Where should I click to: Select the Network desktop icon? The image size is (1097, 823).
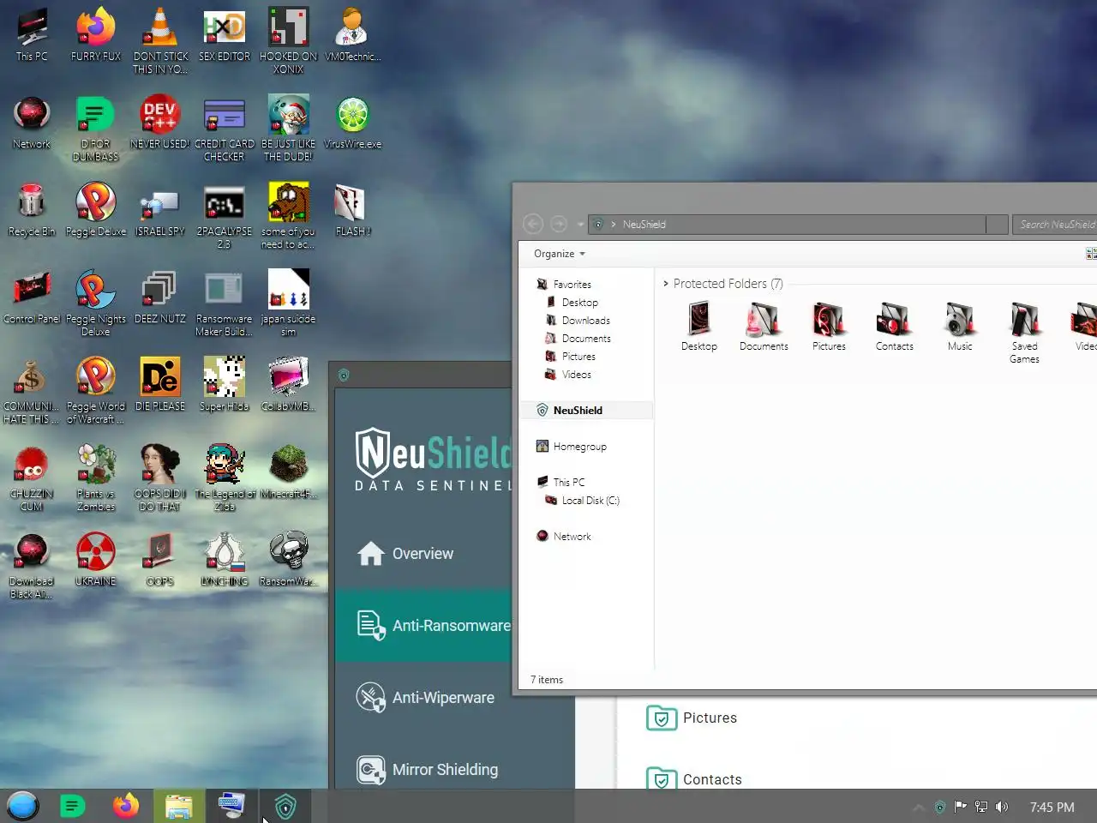(x=32, y=123)
